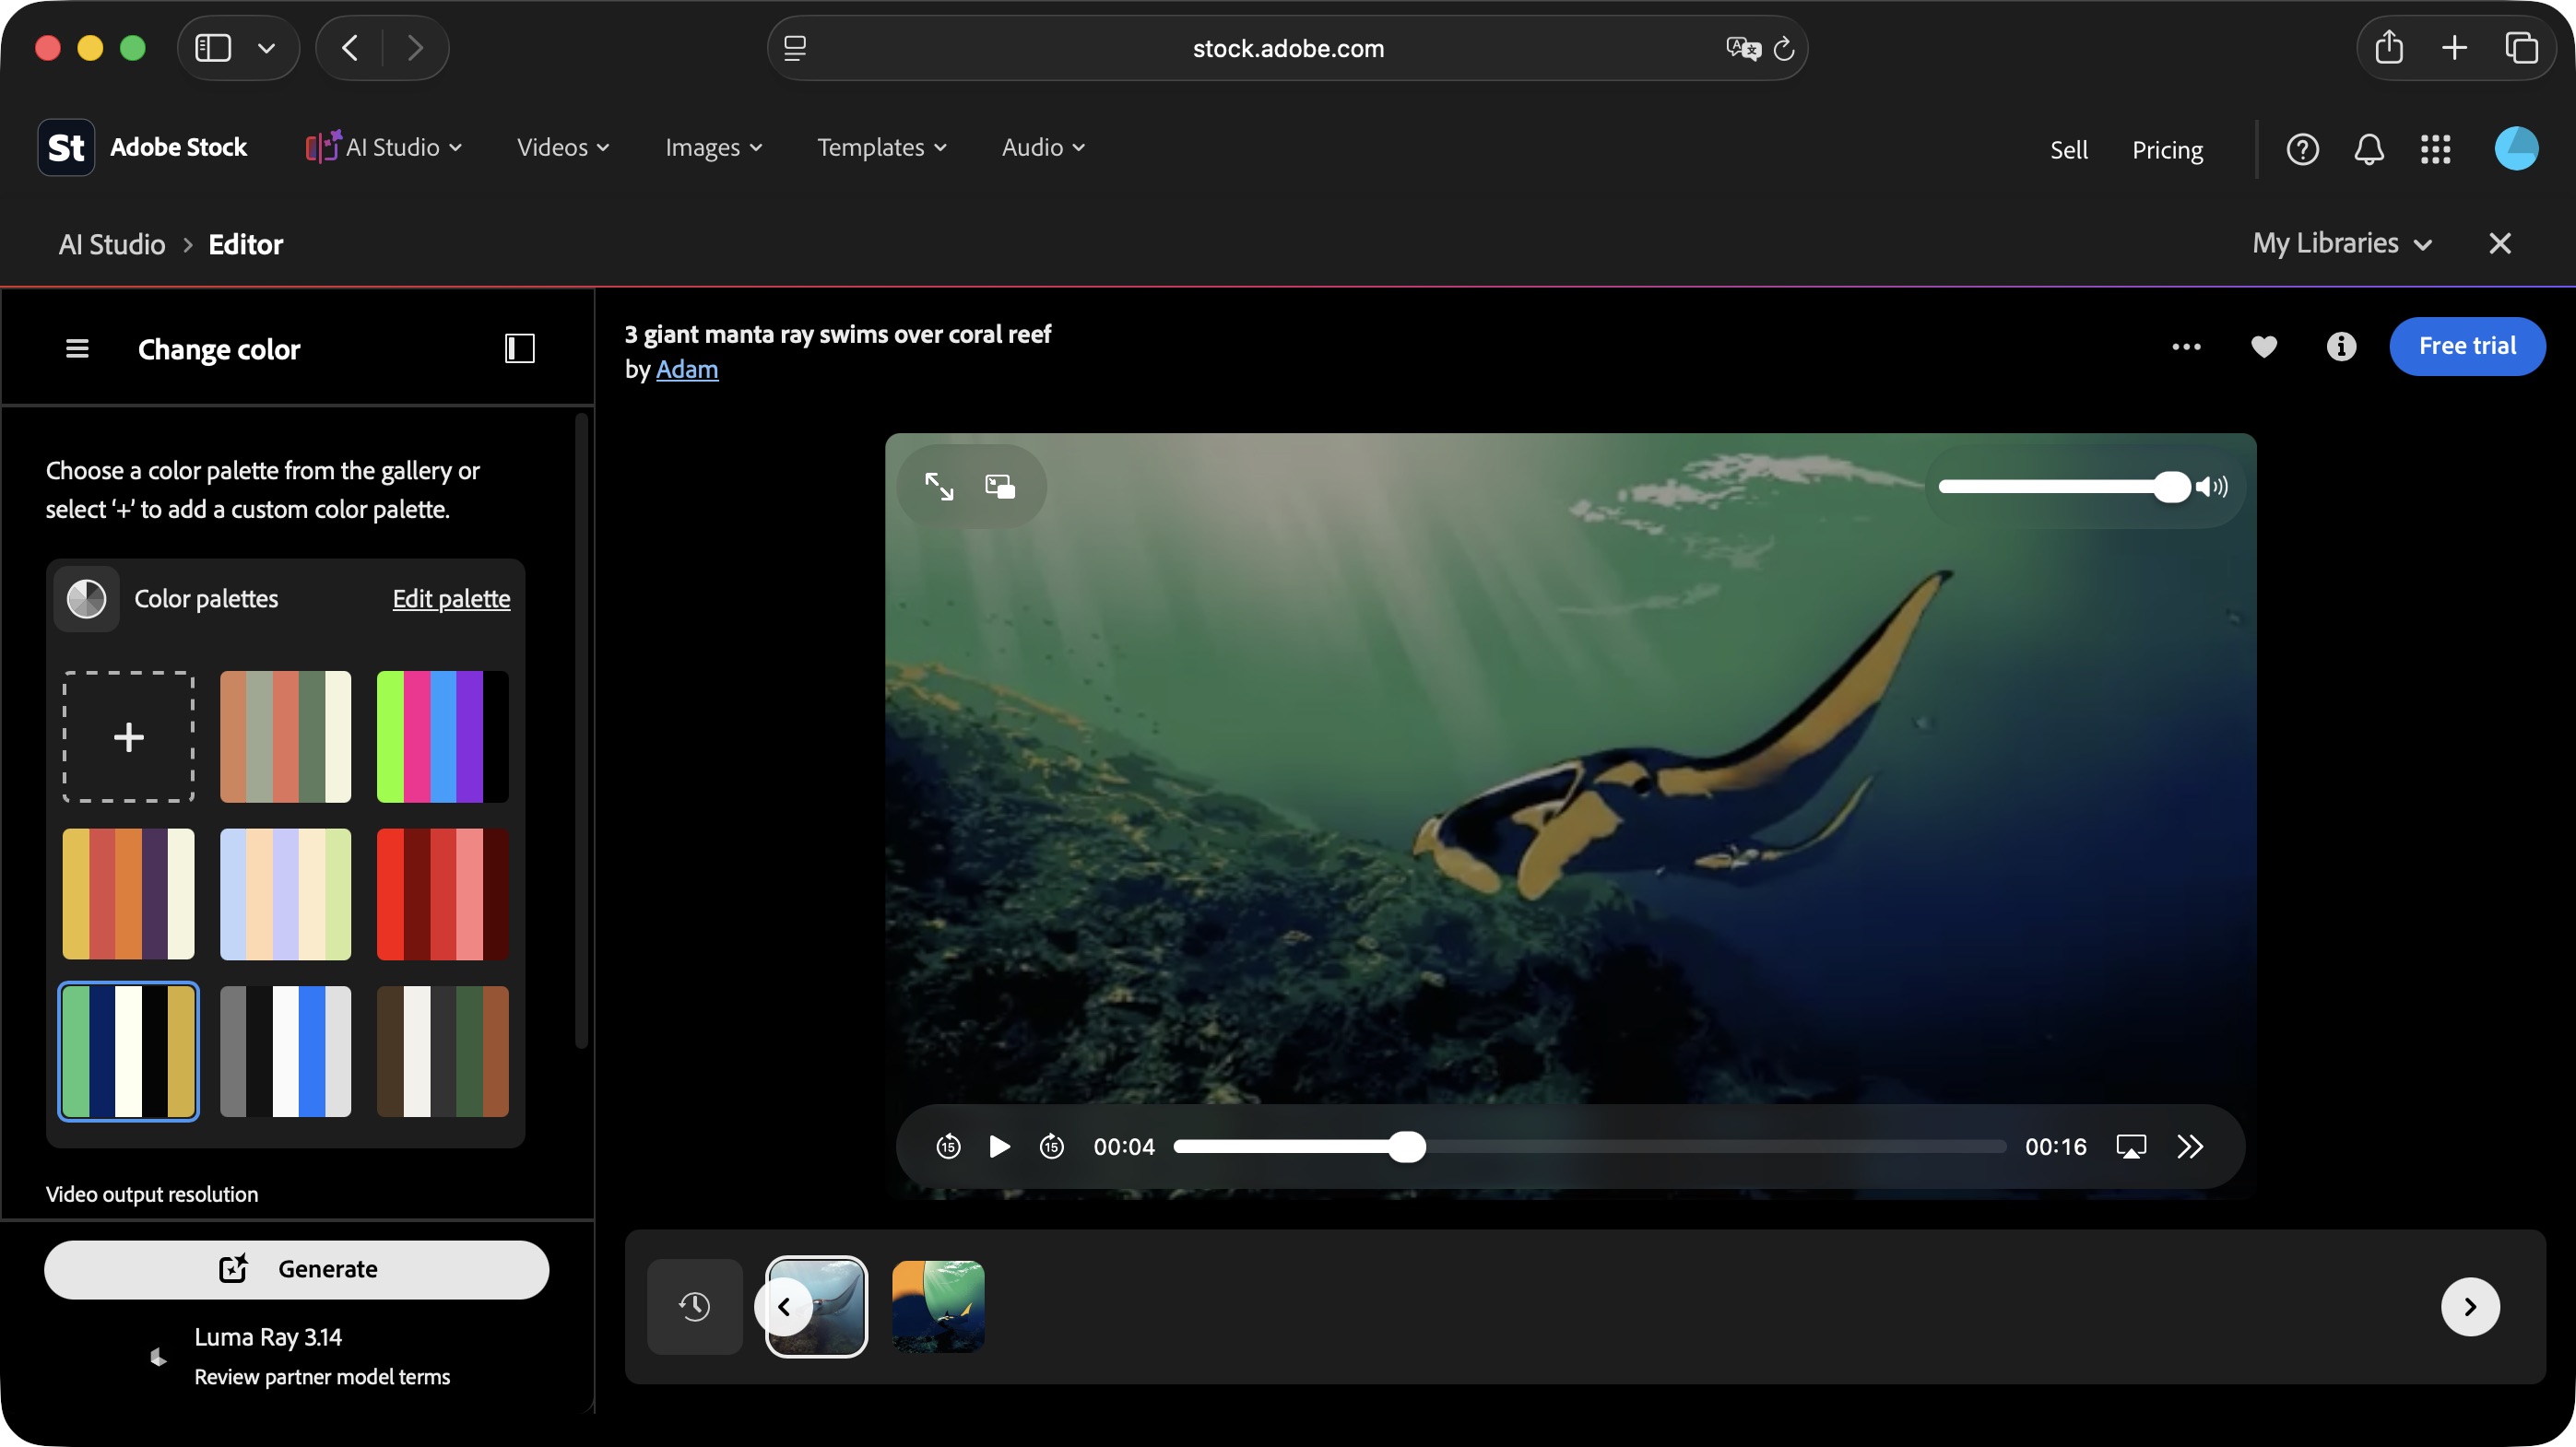Go to the Sell page
The height and width of the screenshot is (1447, 2576).
click(x=2069, y=149)
